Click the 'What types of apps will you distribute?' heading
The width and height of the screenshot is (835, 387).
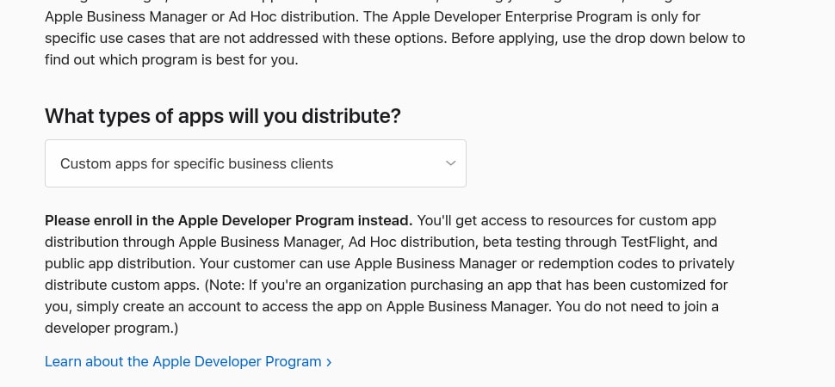222,116
